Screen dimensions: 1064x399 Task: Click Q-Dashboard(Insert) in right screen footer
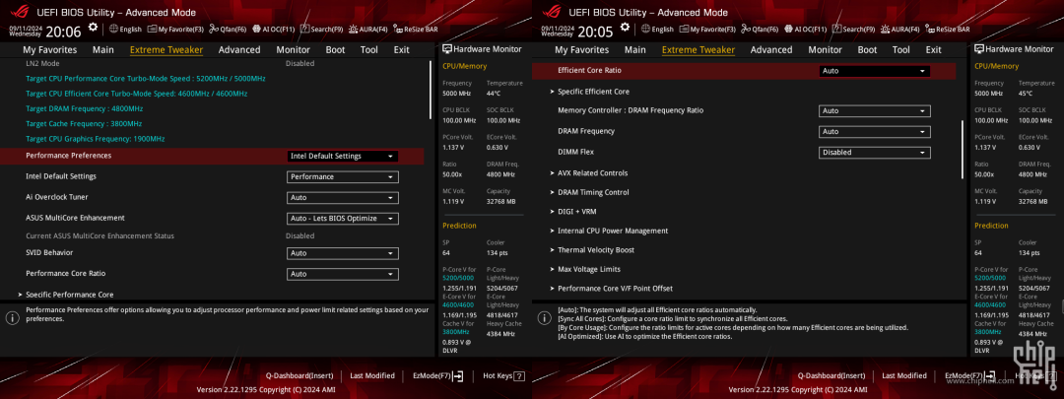coord(831,376)
